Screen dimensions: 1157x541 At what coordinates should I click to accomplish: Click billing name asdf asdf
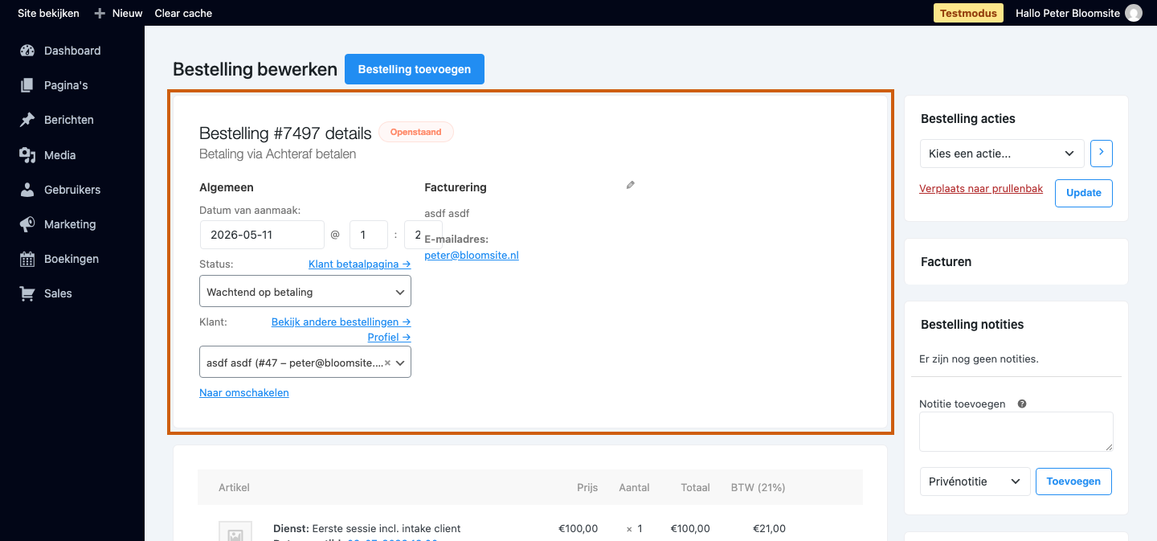(447, 214)
